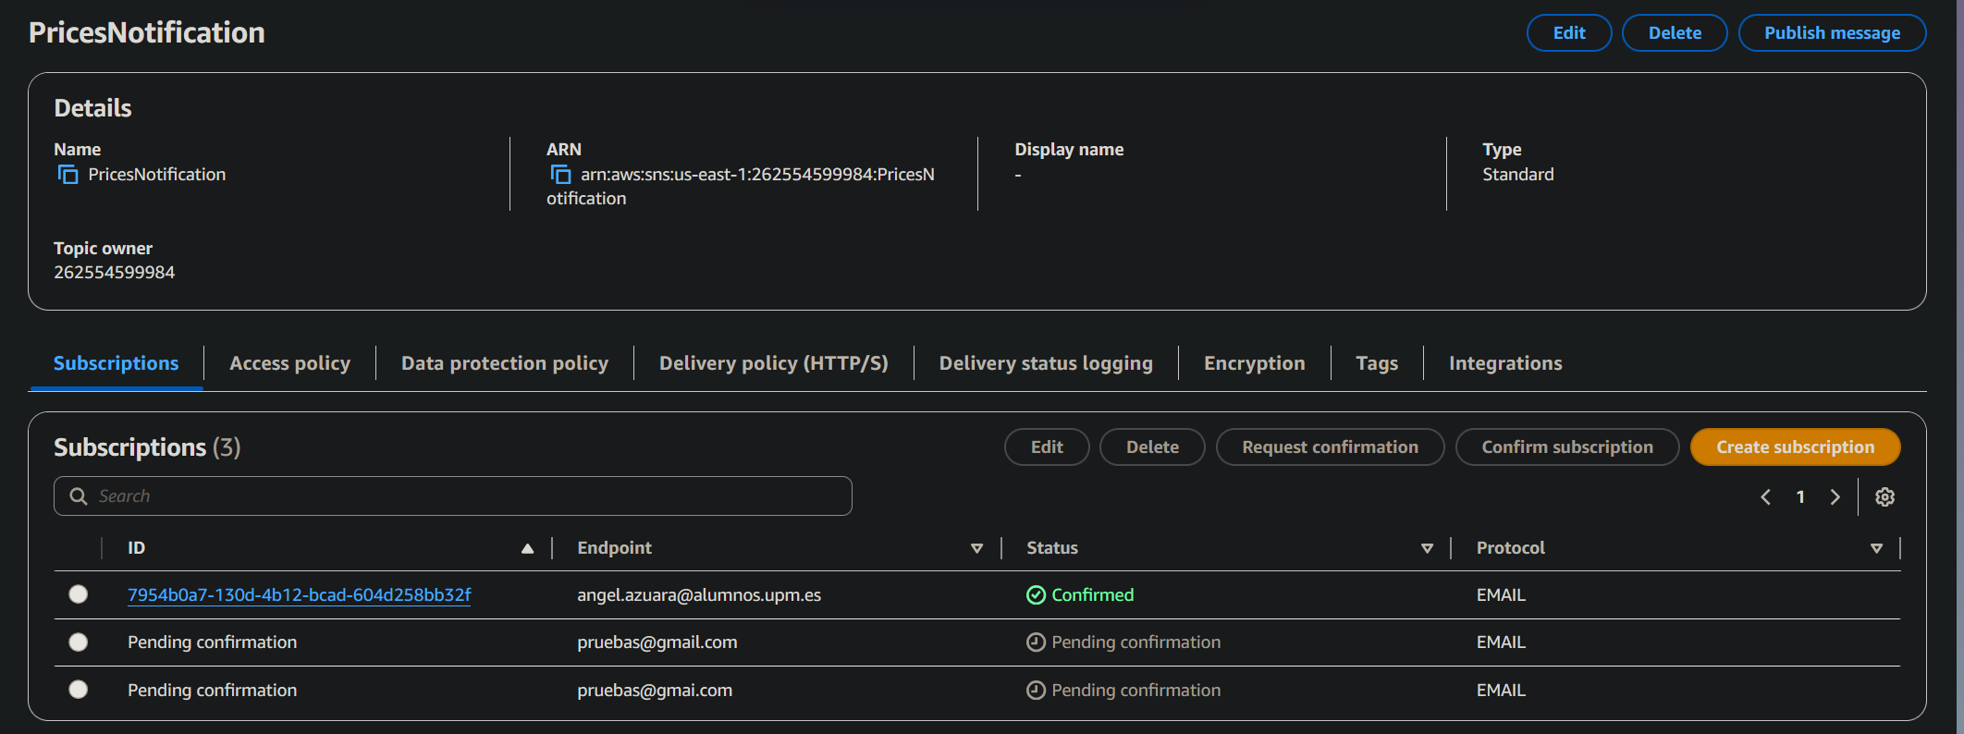Screen dimensions: 1964x734
Task: Click endpoint pruebas@gmail.com cell
Action: [x=657, y=642]
